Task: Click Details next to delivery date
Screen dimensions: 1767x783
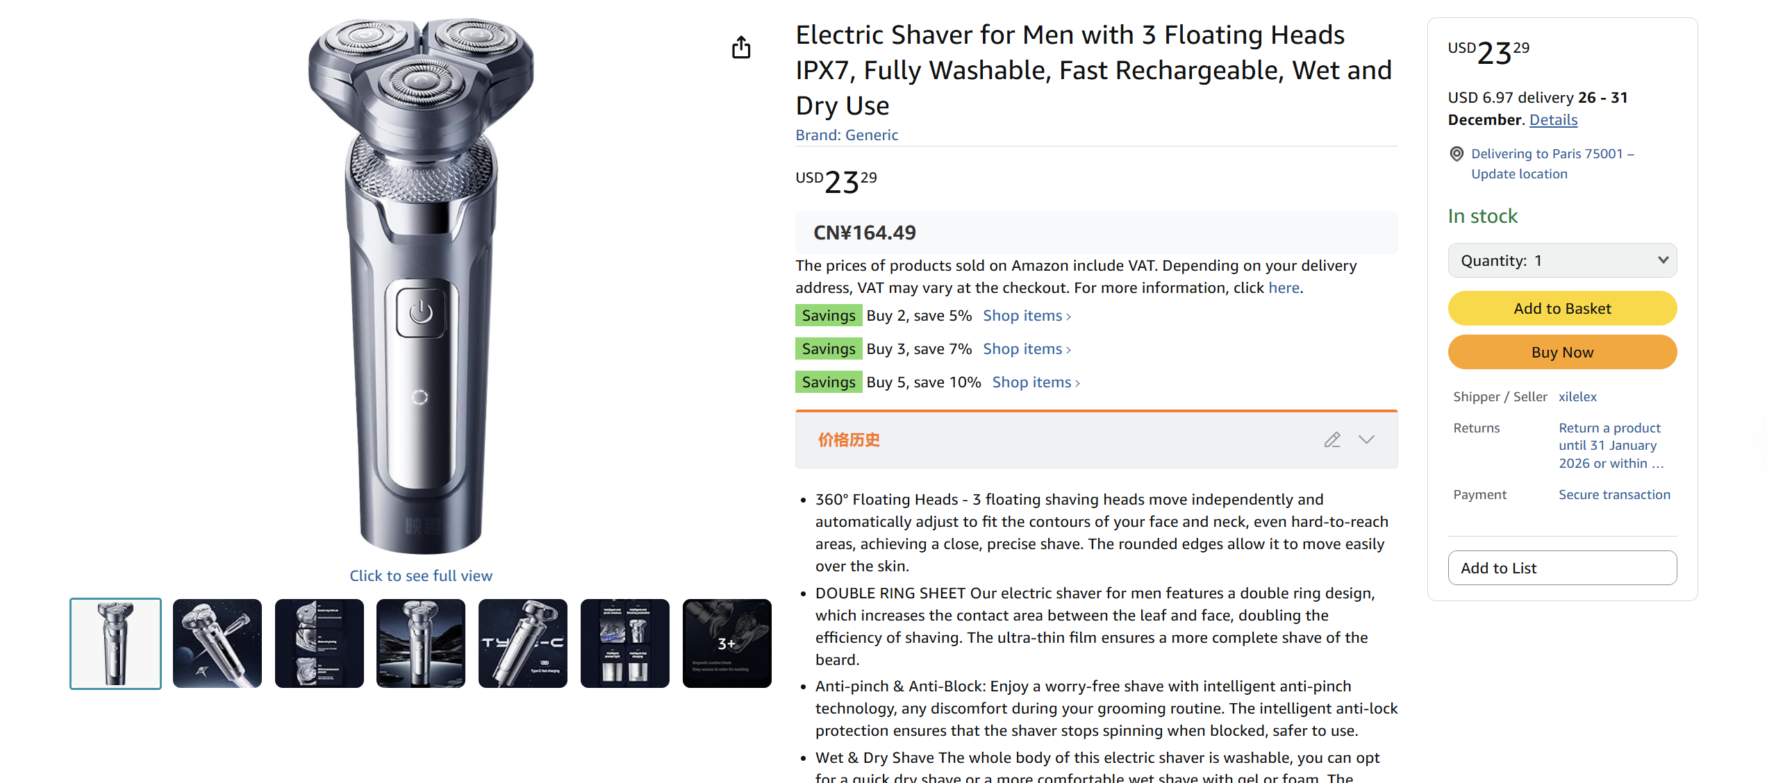Action: click(x=1553, y=119)
